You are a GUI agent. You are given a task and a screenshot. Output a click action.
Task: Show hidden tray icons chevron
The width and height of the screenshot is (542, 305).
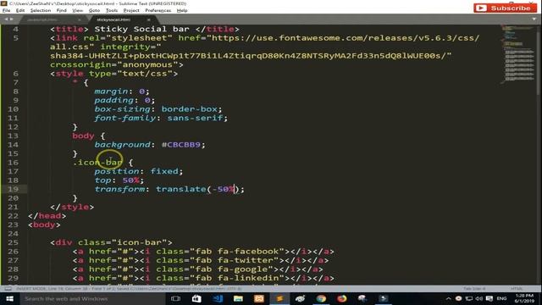(x=448, y=298)
